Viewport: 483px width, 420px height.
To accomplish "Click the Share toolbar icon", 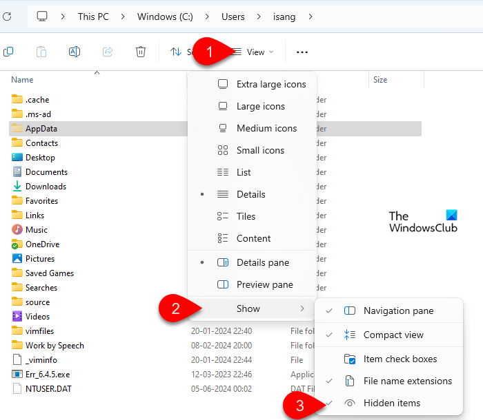I will click(x=108, y=52).
